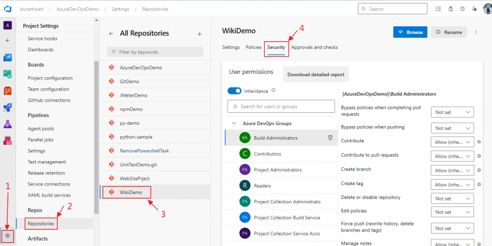Switch to Approvals and checks tab
The image size is (492, 246).
pos(314,47)
